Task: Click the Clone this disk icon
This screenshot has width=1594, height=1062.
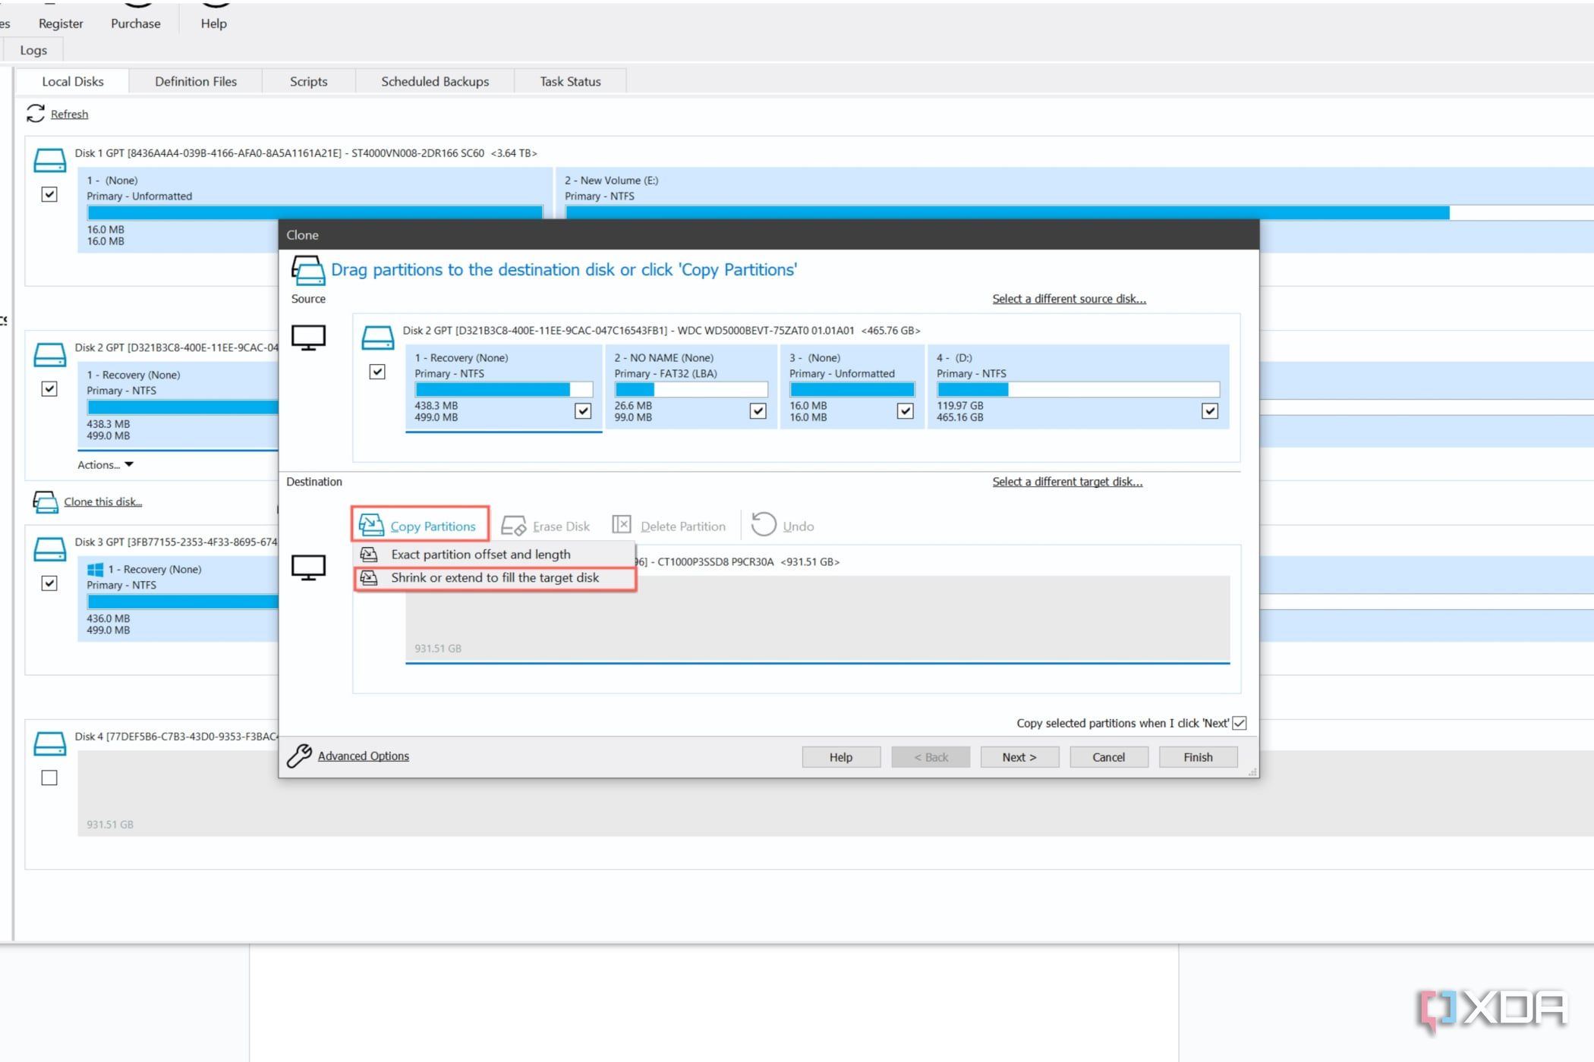Action: (x=46, y=501)
